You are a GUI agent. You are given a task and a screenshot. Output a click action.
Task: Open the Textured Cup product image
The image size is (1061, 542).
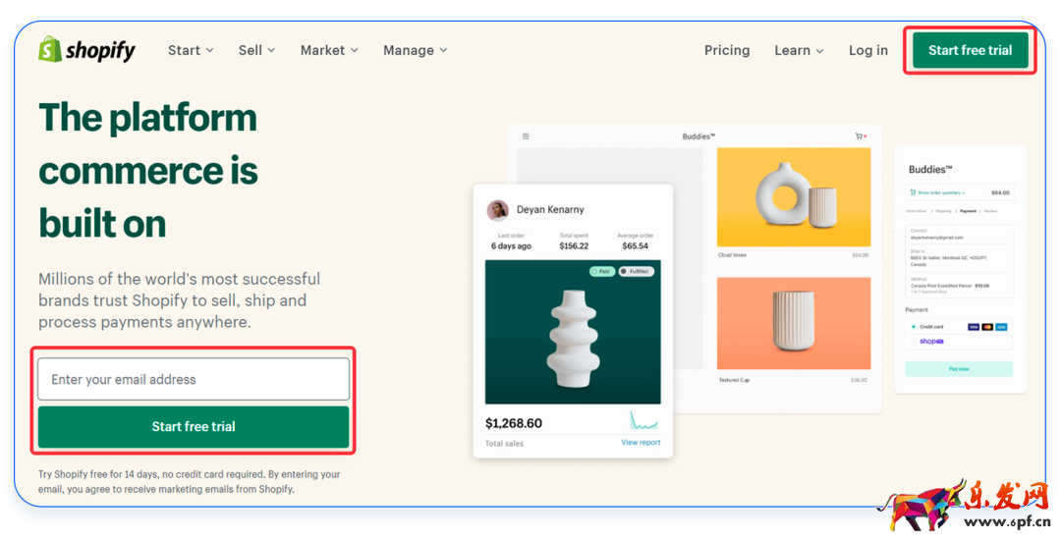pos(794,323)
